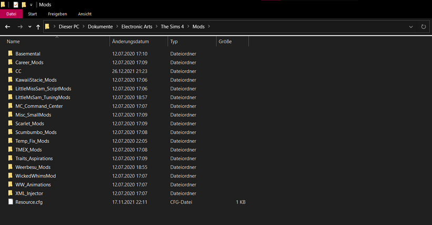Screen dimensions: 432x225
Task: Click the Traits_Aspirations folder icon
Action: (11, 159)
